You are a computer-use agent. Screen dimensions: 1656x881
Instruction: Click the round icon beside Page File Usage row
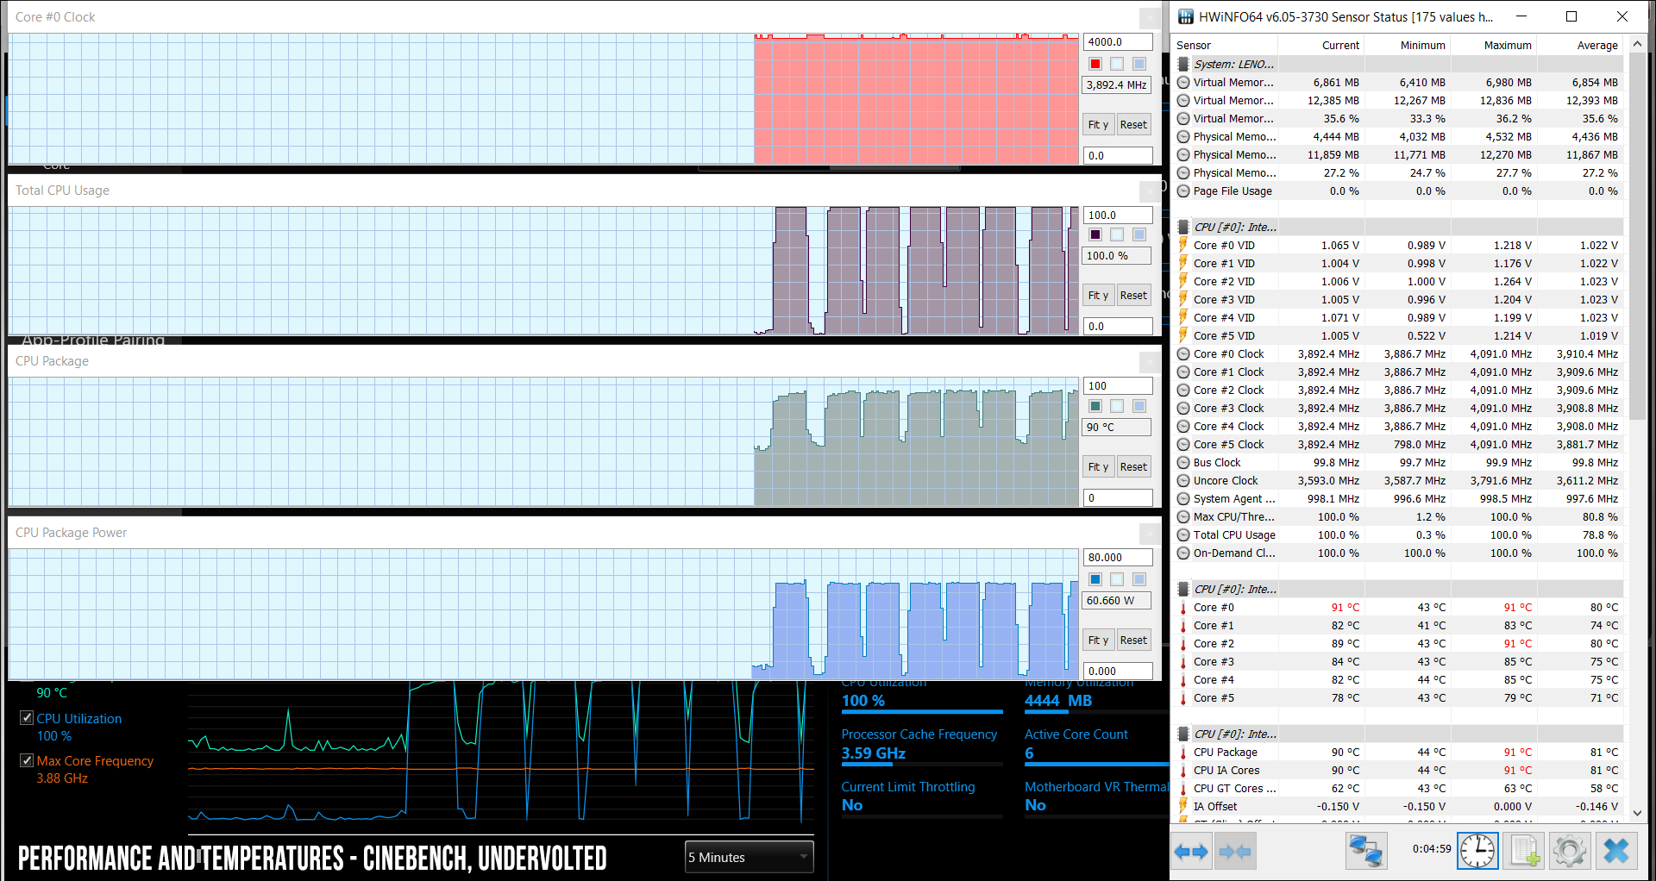click(1183, 191)
